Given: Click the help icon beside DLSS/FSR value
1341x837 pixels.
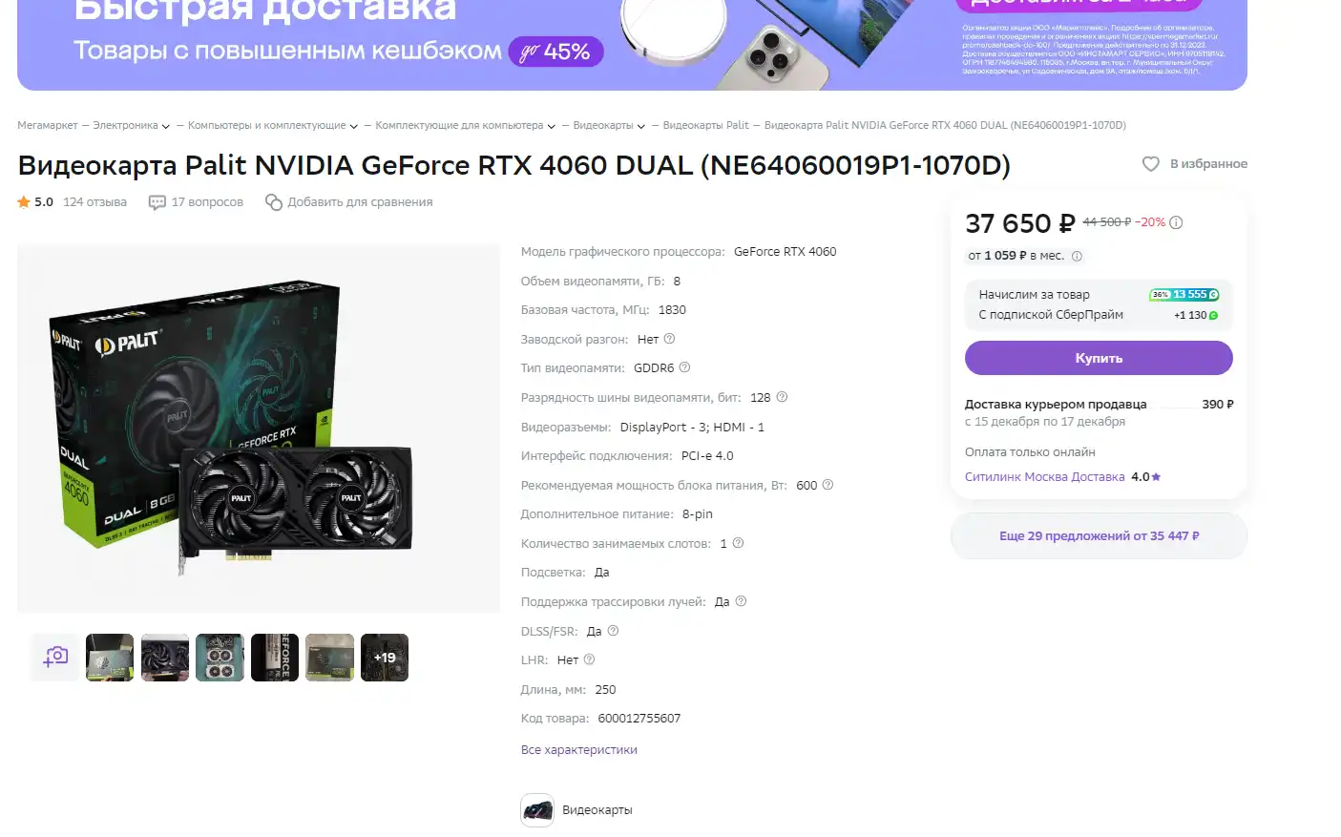Looking at the screenshot, I should tap(613, 631).
